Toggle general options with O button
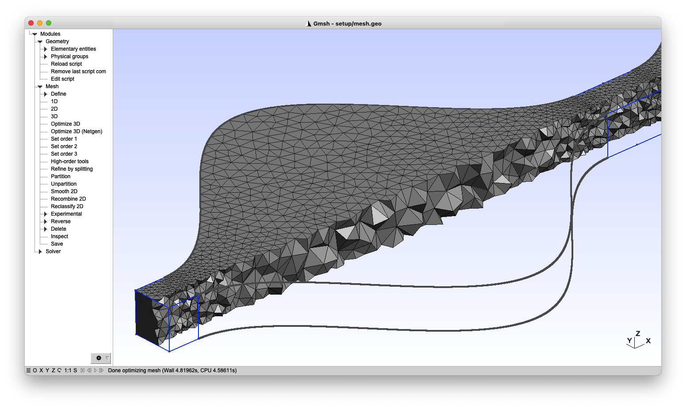686x408 pixels. coord(35,371)
